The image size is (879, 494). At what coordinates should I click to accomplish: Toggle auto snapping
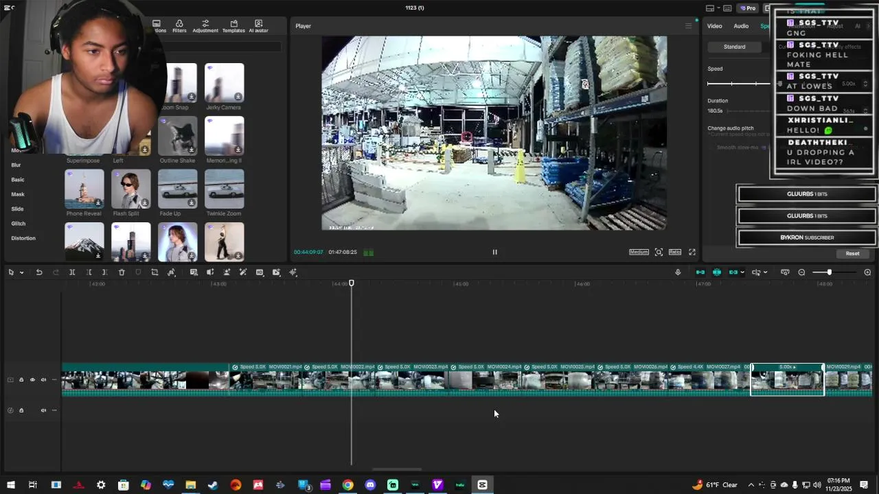pyautogui.click(x=717, y=272)
